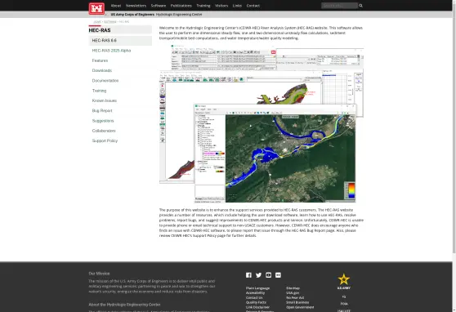
Task: Open the Software menu in top navigation
Action: [x=159, y=6]
